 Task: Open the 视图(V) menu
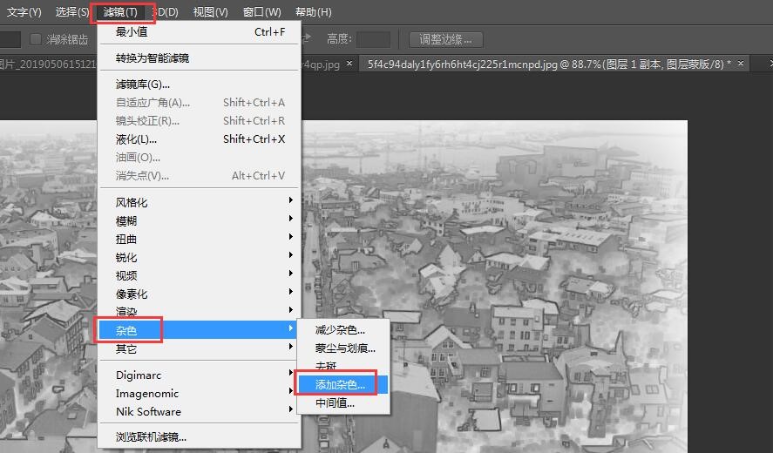pyautogui.click(x=210, y=12)
